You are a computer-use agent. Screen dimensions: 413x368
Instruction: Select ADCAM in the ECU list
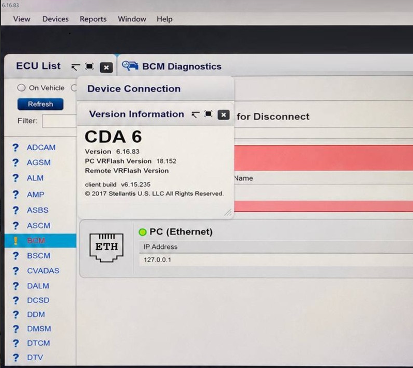click(x=41, y=148)
